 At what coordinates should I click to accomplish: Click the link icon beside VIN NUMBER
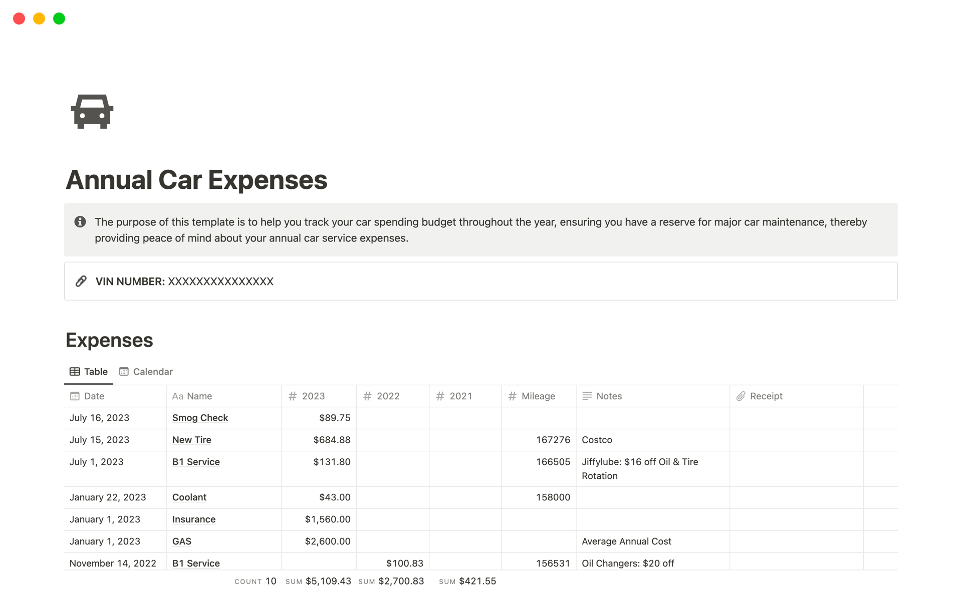(81, 281)
